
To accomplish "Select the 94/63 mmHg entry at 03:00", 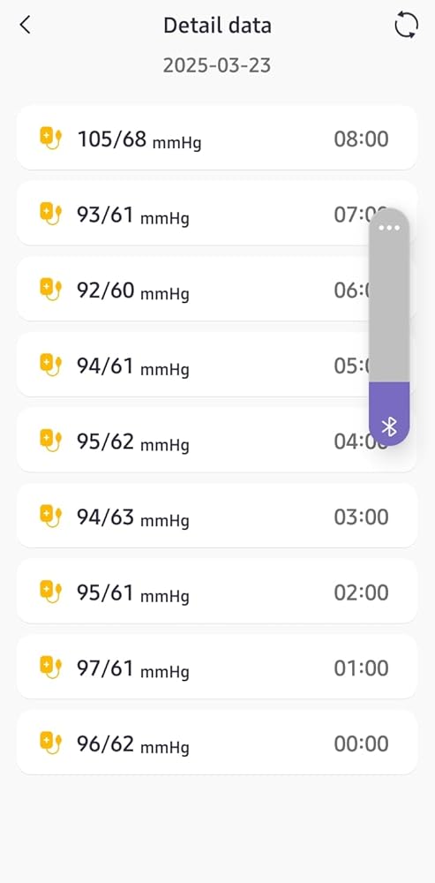I will click(x=217, y=516).
